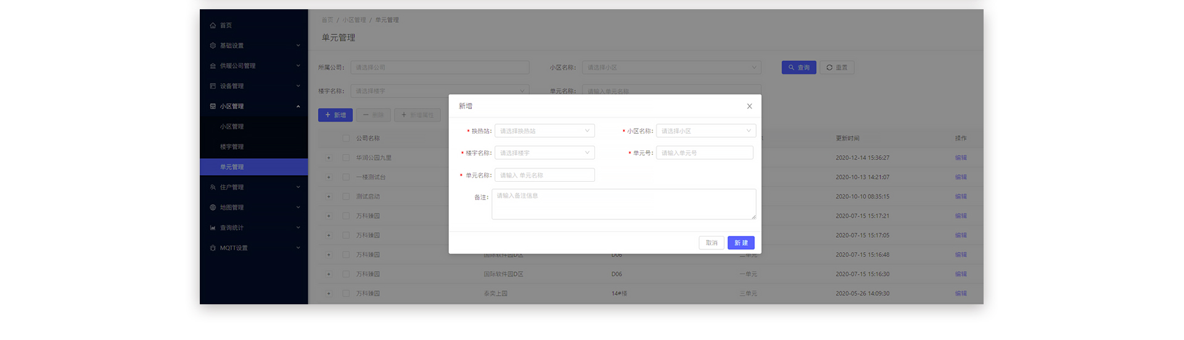Click the 更新时间 column header

tap(847, 139)
